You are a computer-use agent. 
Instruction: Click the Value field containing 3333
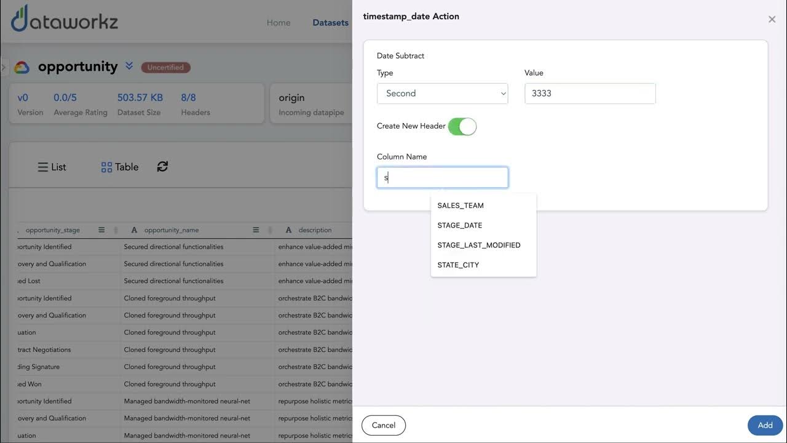click(590, 94)
